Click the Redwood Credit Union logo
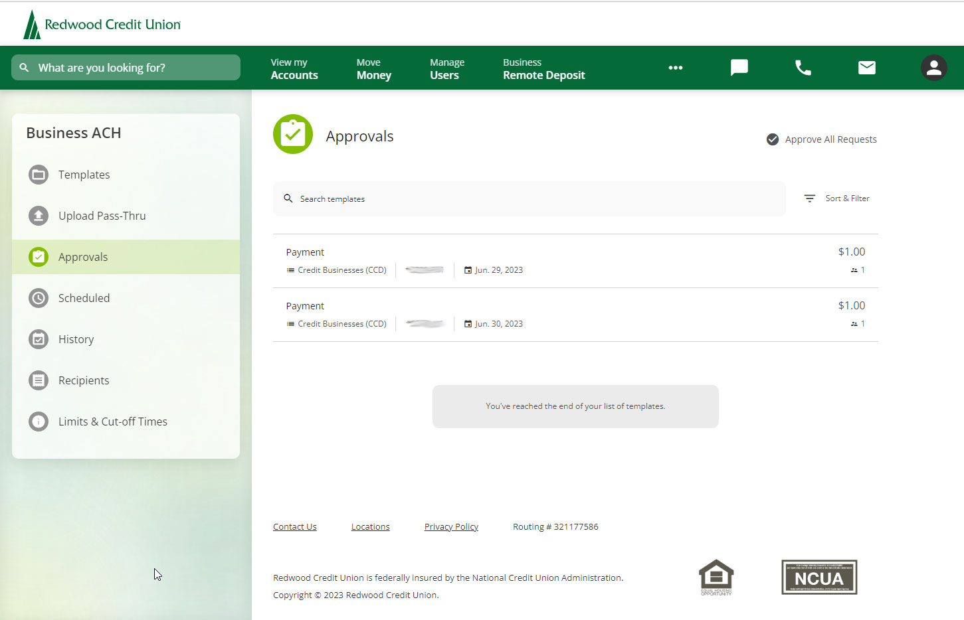964x620 pixels. click(102, 25)
